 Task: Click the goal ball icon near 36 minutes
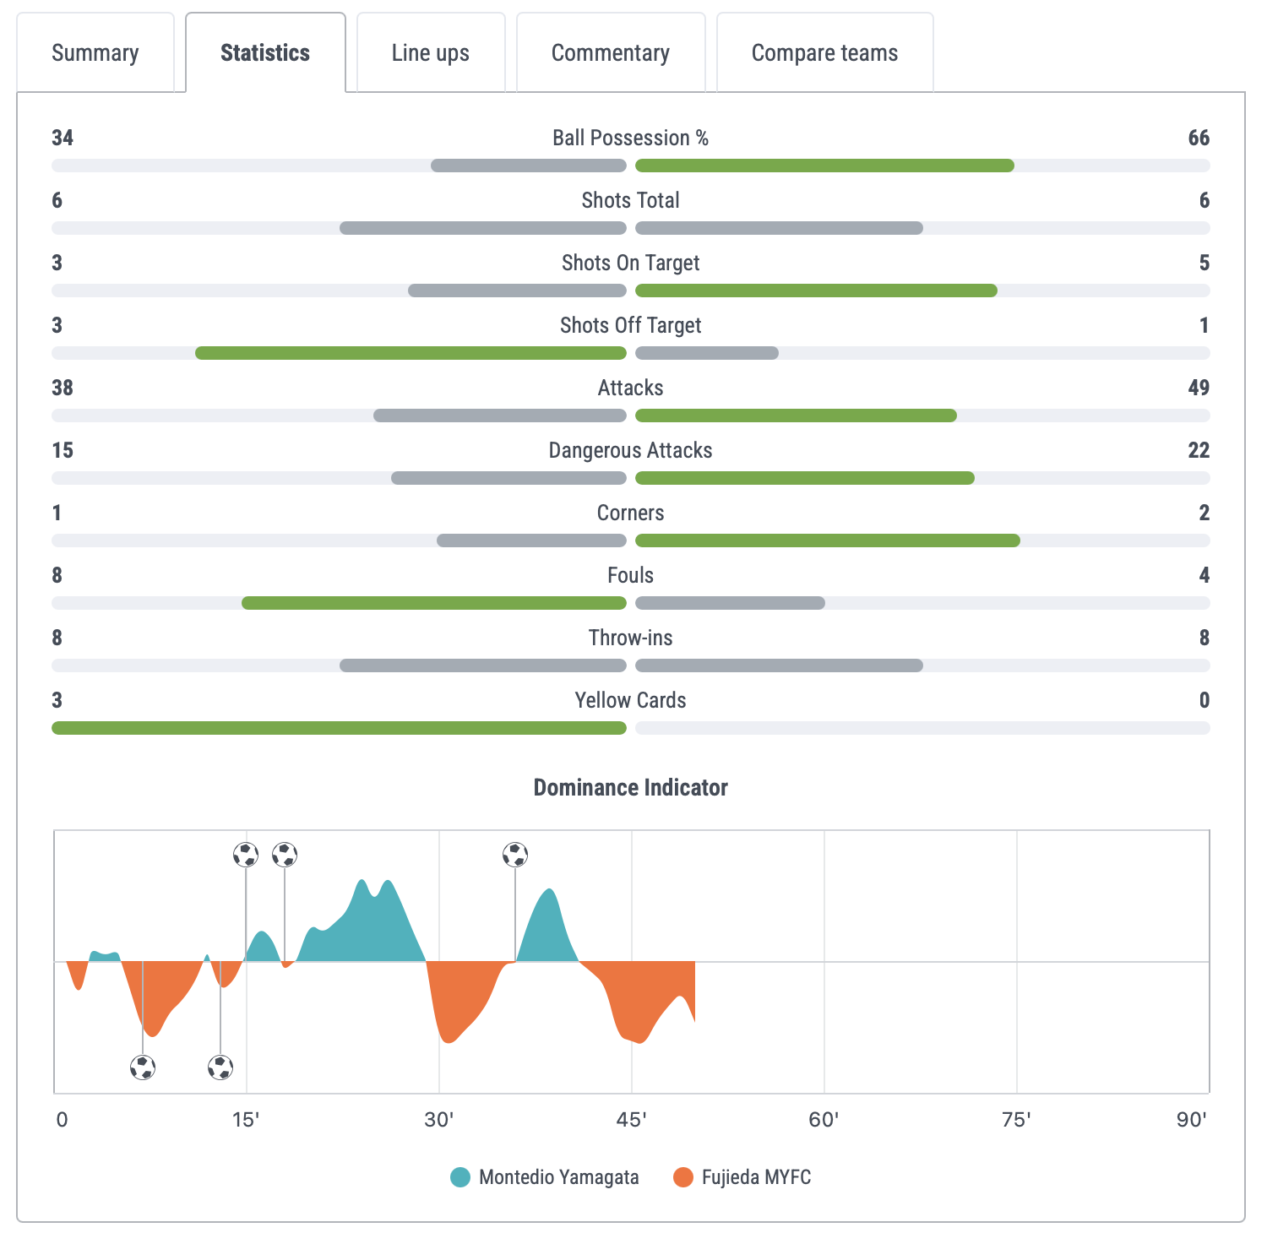pyautogui.click(x=515, y=855)
